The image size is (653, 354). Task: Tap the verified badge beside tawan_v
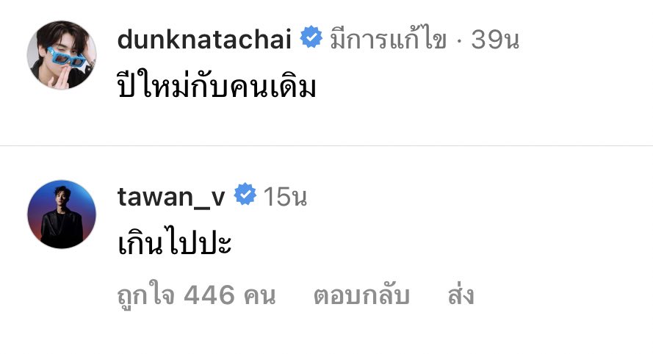click(245, 194)
